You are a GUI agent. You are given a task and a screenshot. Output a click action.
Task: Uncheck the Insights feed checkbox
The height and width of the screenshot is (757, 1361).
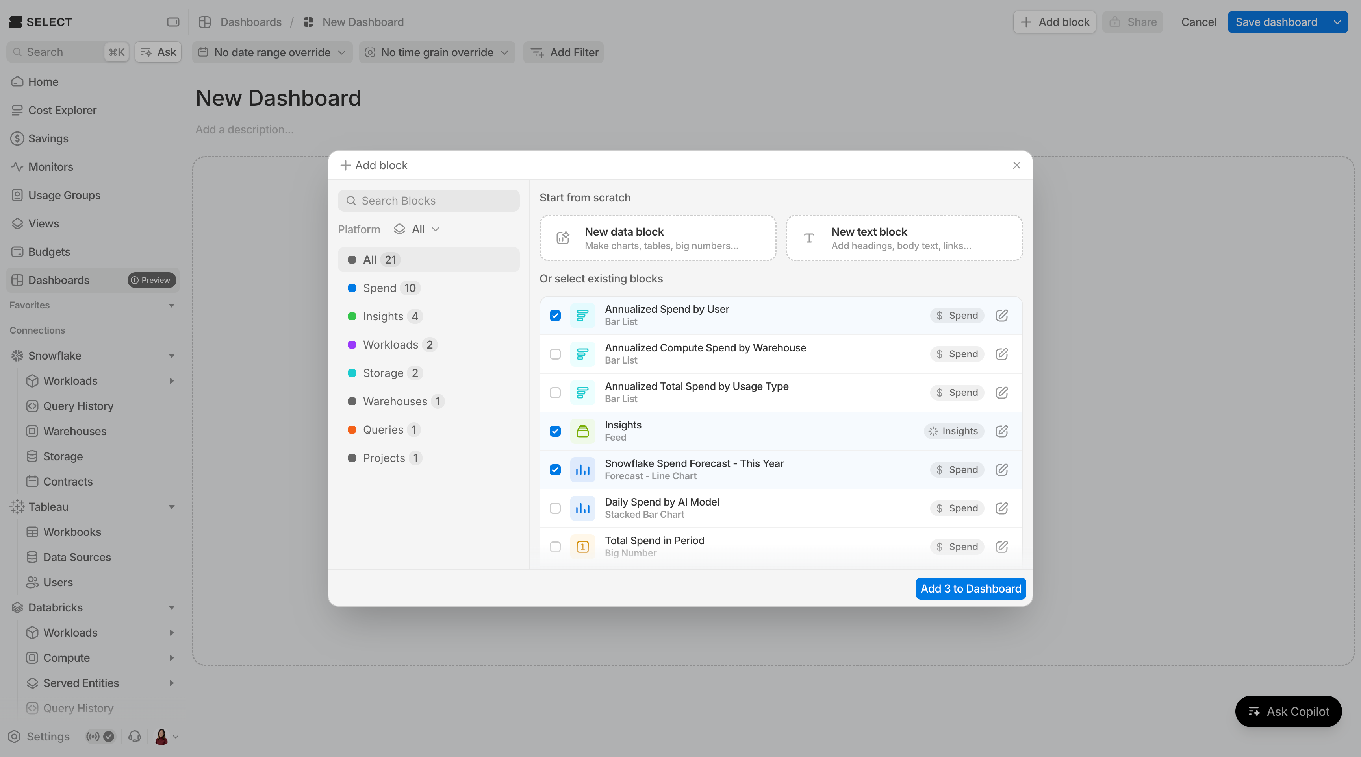[555, 431]
